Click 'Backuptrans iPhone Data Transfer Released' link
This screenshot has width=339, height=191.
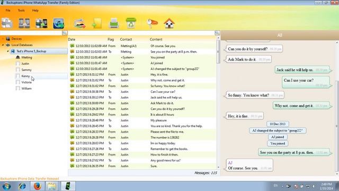pos(30,179)
